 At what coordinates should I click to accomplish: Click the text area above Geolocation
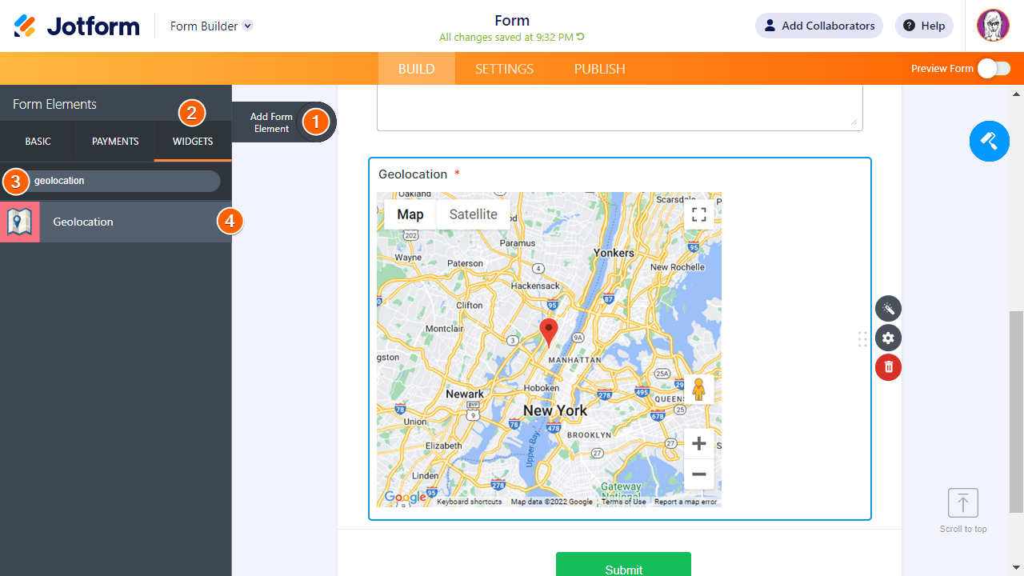(x=620, y=108)
